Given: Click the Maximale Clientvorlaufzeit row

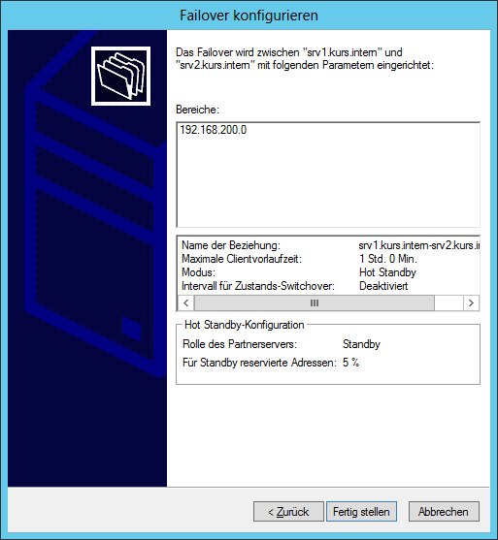Looking at the screenshot, I should point(329,259).
